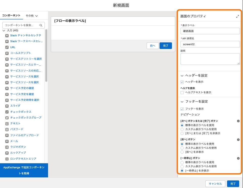
Task: Click the メール component label
Action: (x=14, y=141)
